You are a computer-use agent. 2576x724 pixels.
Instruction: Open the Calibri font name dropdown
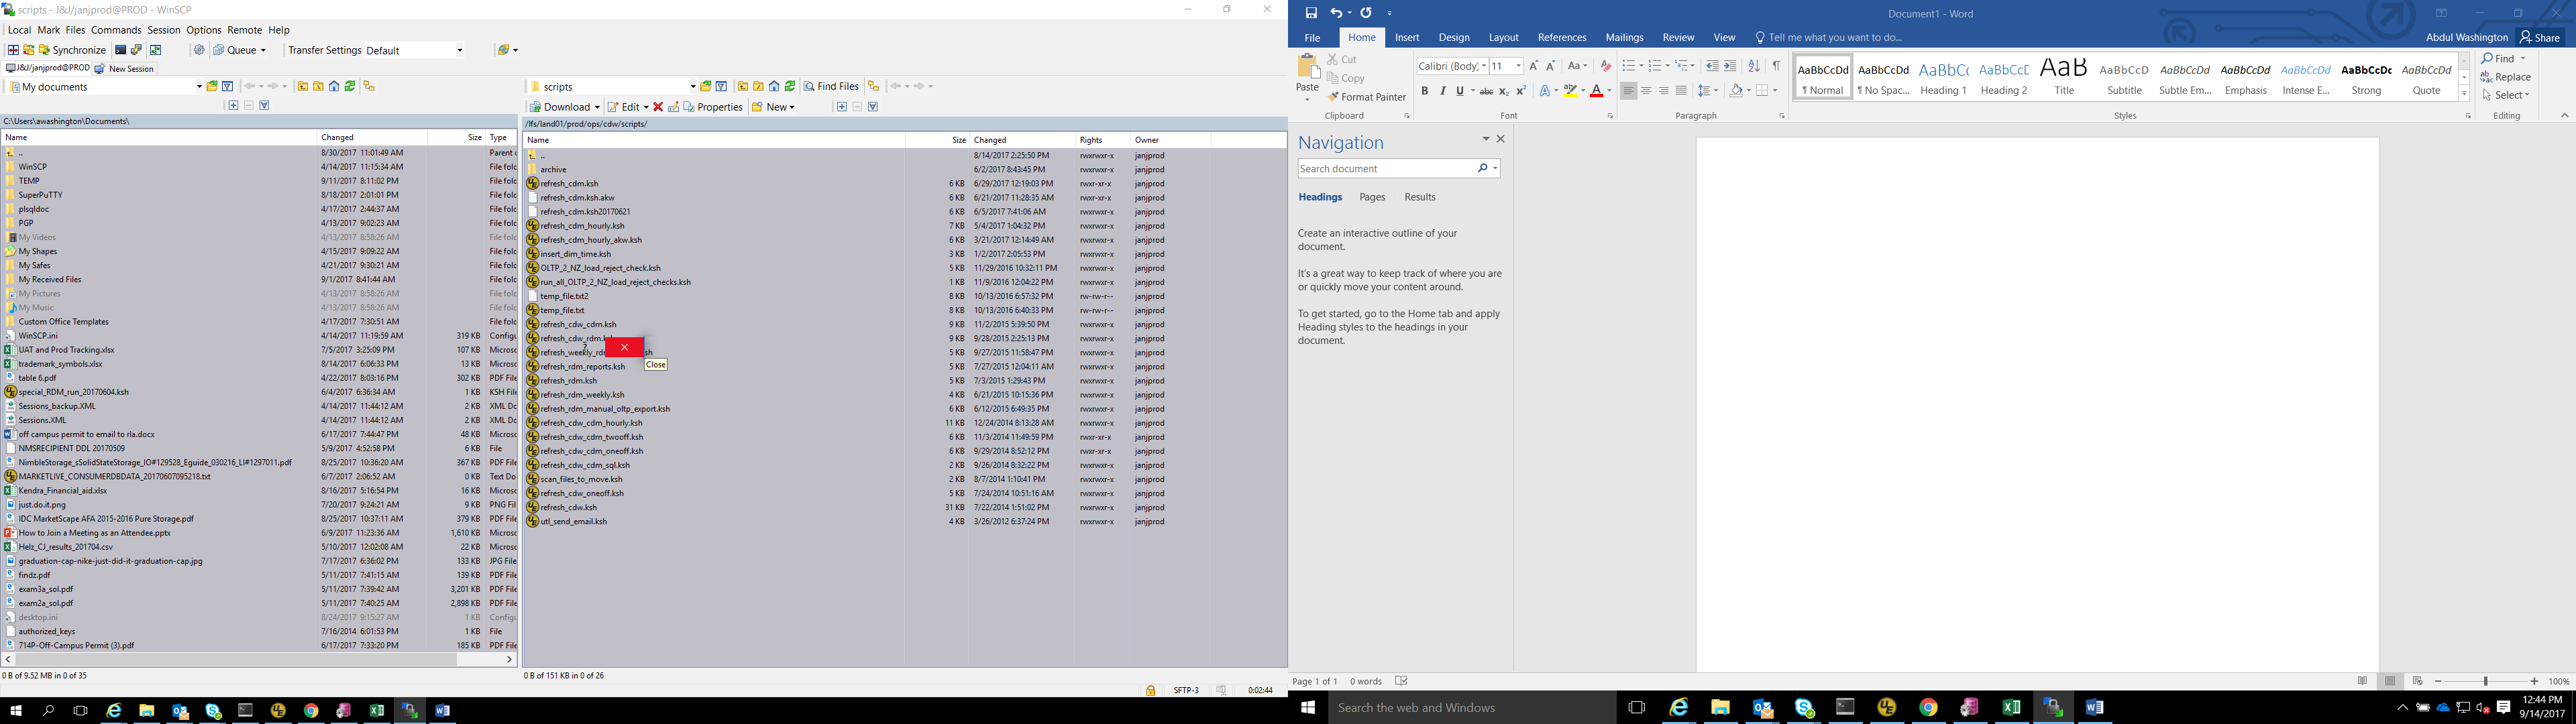[1483, 66]
